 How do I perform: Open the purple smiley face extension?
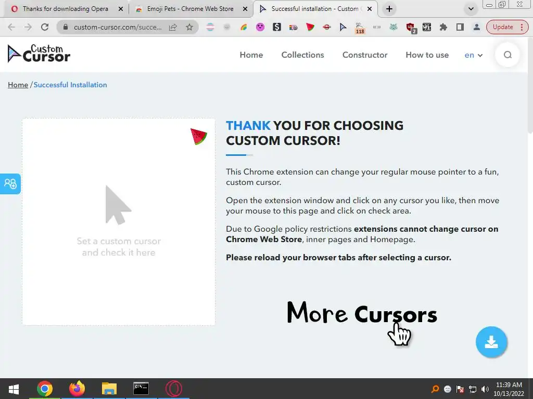point(260,27)
